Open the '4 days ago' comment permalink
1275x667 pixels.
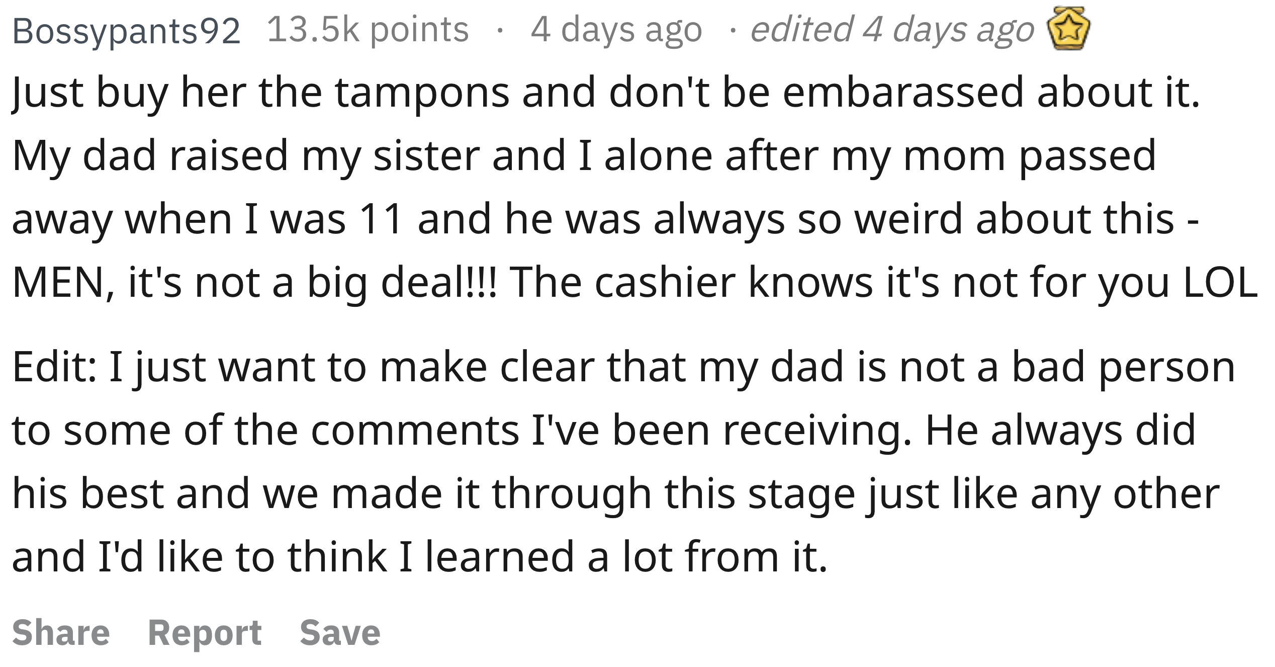(x=616, y=29)
